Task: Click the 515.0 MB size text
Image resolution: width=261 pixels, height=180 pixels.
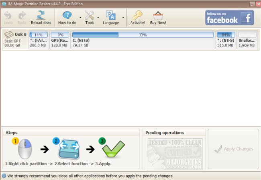Action: [x=225, y=45]
